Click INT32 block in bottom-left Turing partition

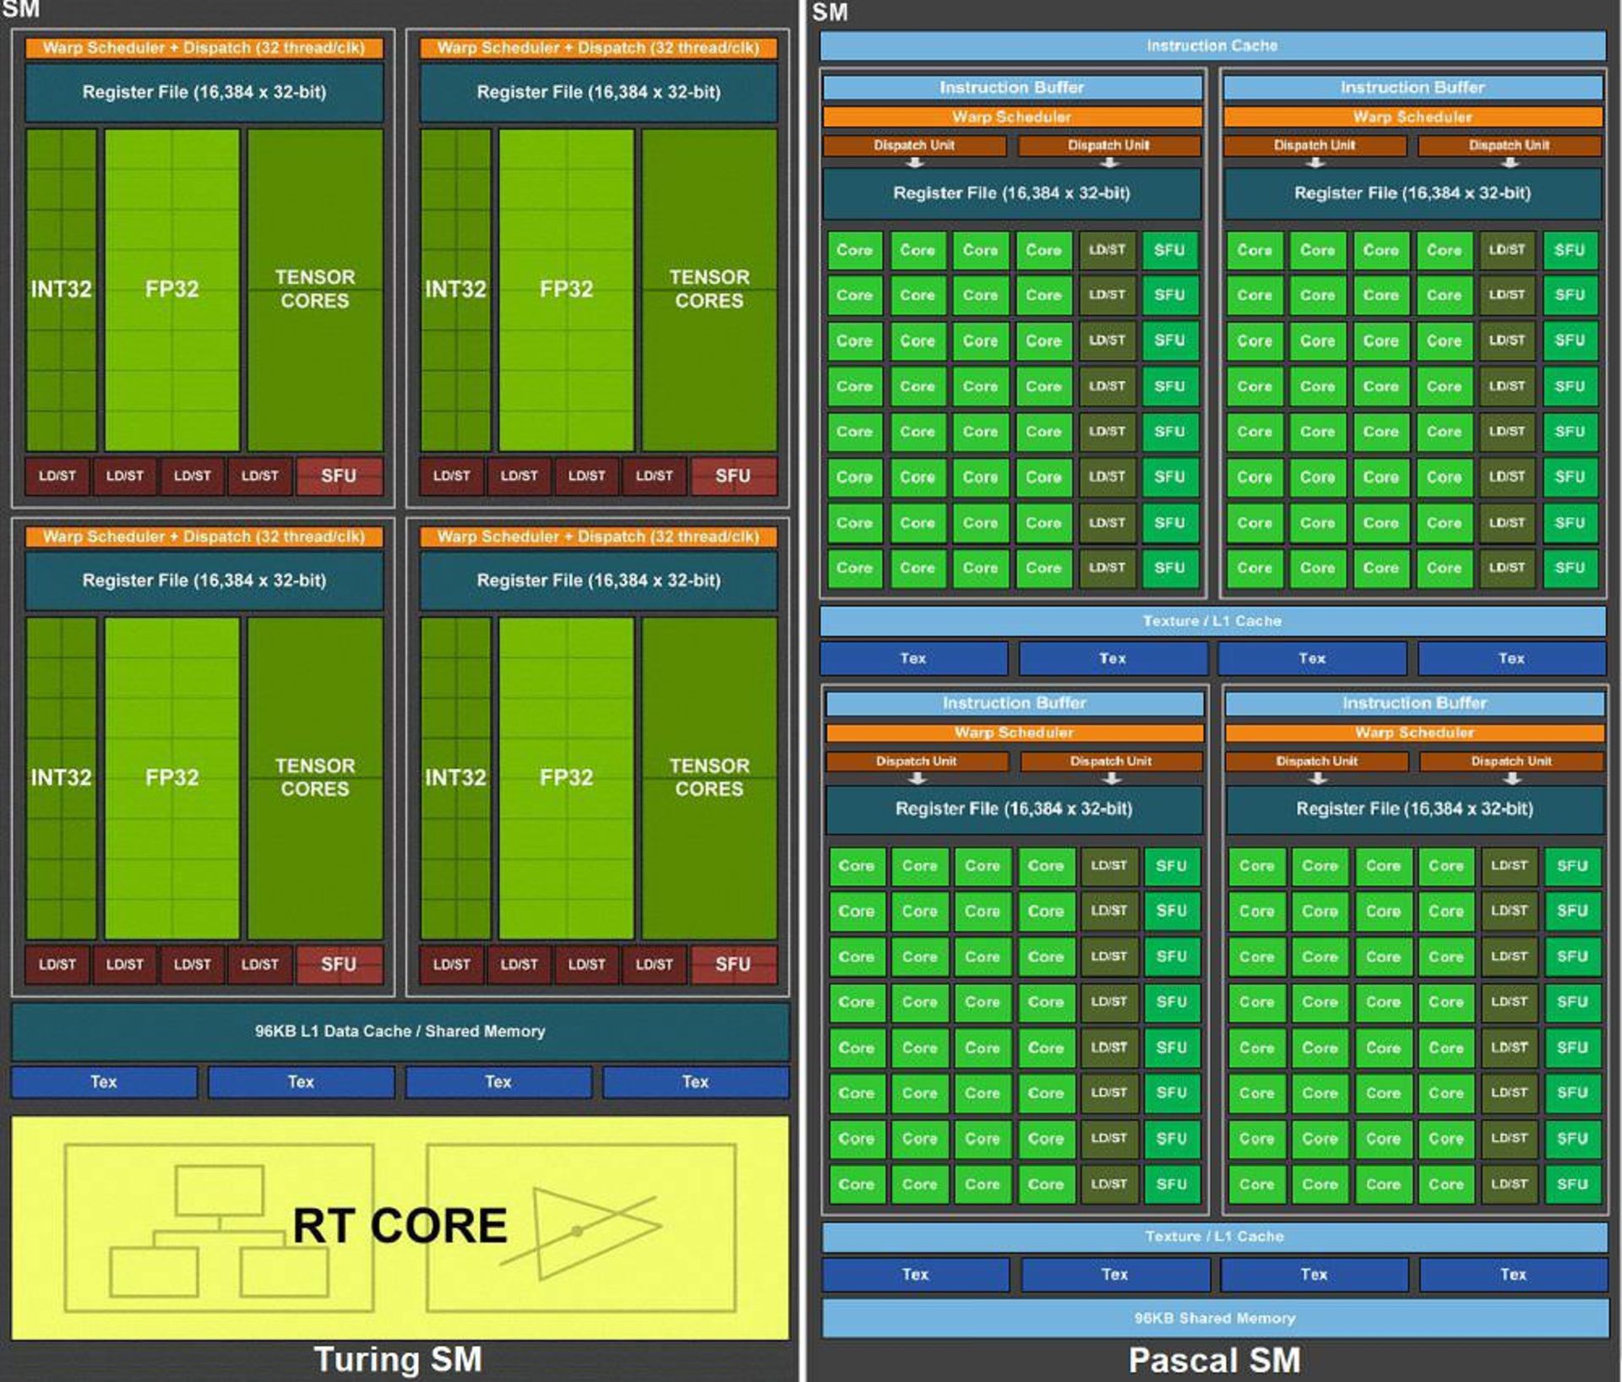[x=61, y=778]
